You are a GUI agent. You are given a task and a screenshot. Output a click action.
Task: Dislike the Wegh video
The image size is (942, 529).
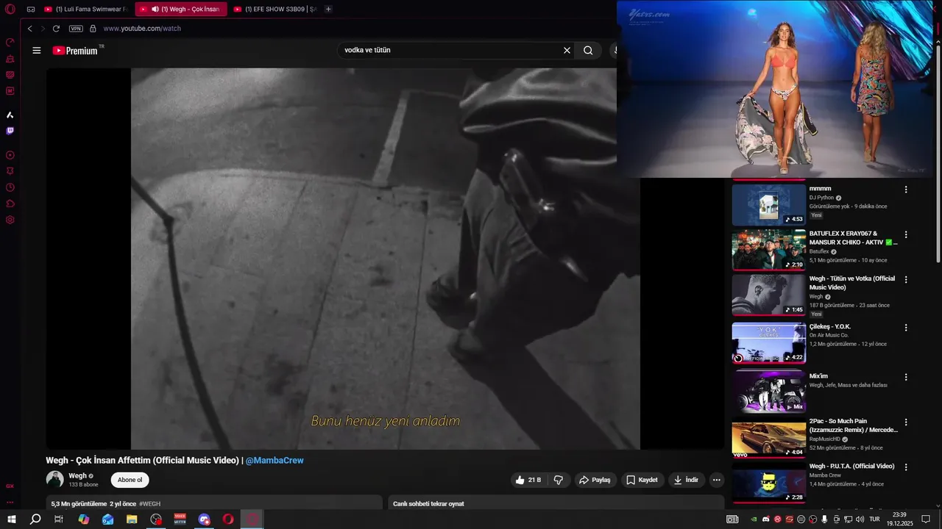click(x=559, y=480)
